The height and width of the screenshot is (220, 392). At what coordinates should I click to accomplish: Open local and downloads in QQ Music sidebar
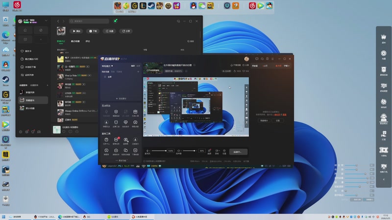[28, 67]
